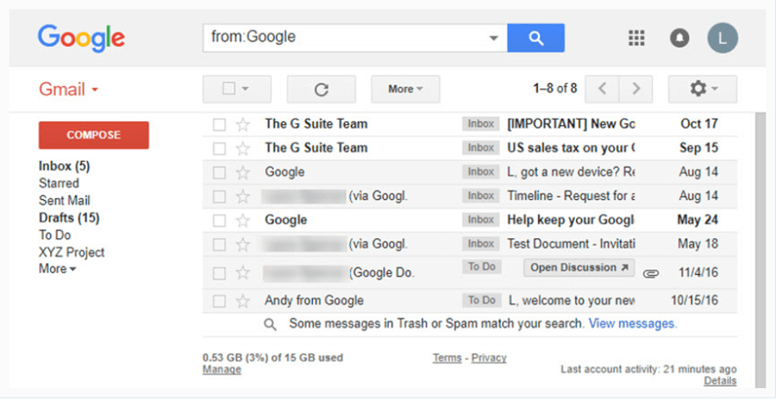Star the Andy from Google message

pos(243,301)
